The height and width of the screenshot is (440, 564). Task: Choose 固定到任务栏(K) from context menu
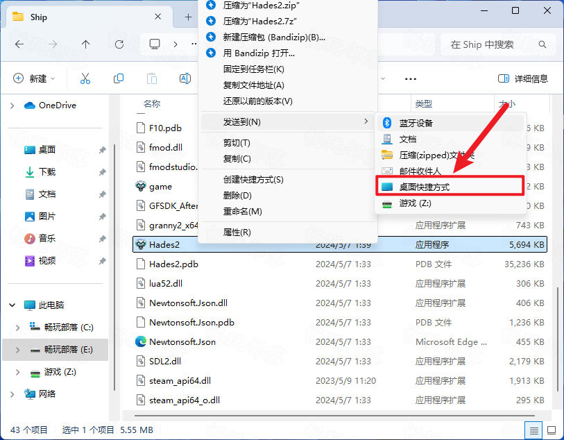coord(288,69)
